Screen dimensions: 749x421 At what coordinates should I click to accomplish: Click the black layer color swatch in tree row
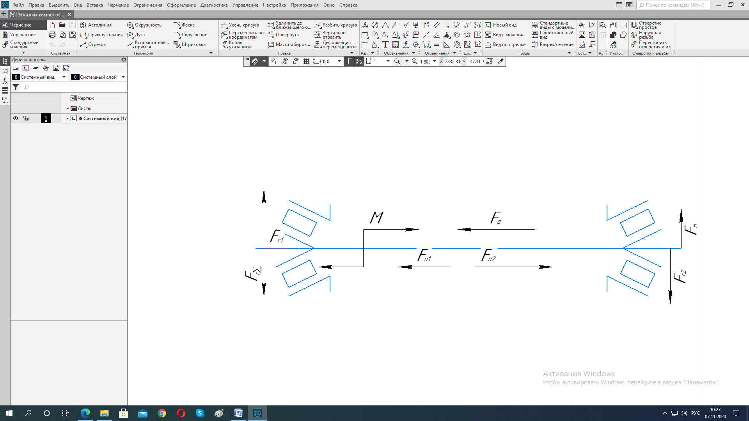click(46, 118)
